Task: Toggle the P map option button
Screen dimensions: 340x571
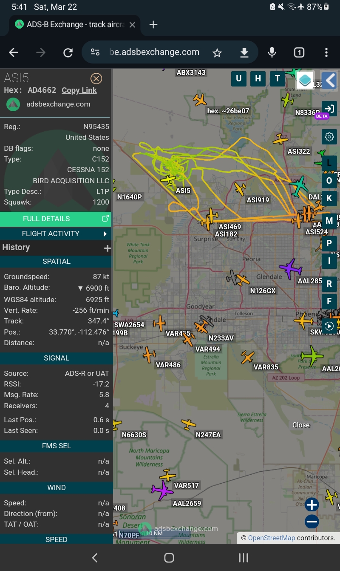Action: [x=329, y=244]
